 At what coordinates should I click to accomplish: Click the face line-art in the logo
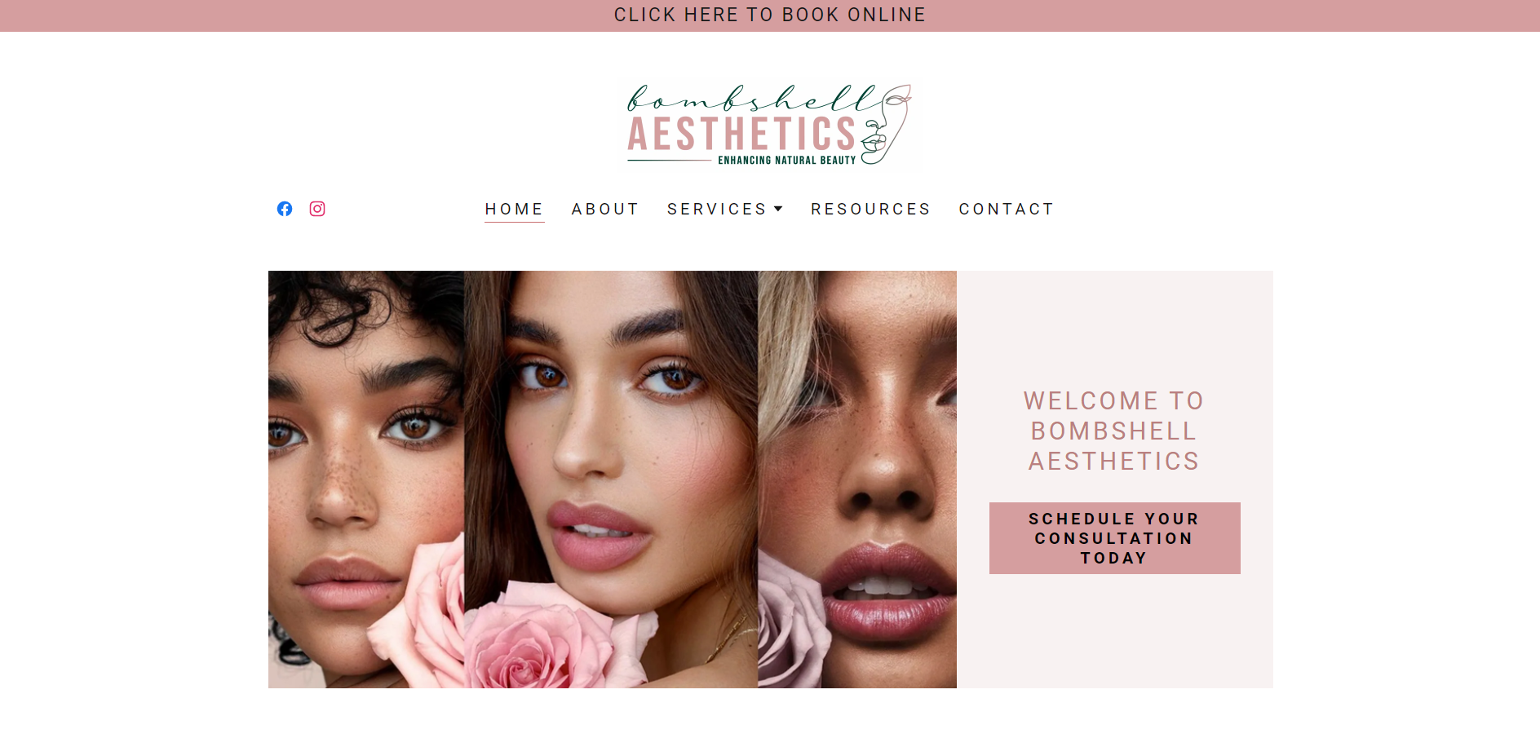(887, 125)
